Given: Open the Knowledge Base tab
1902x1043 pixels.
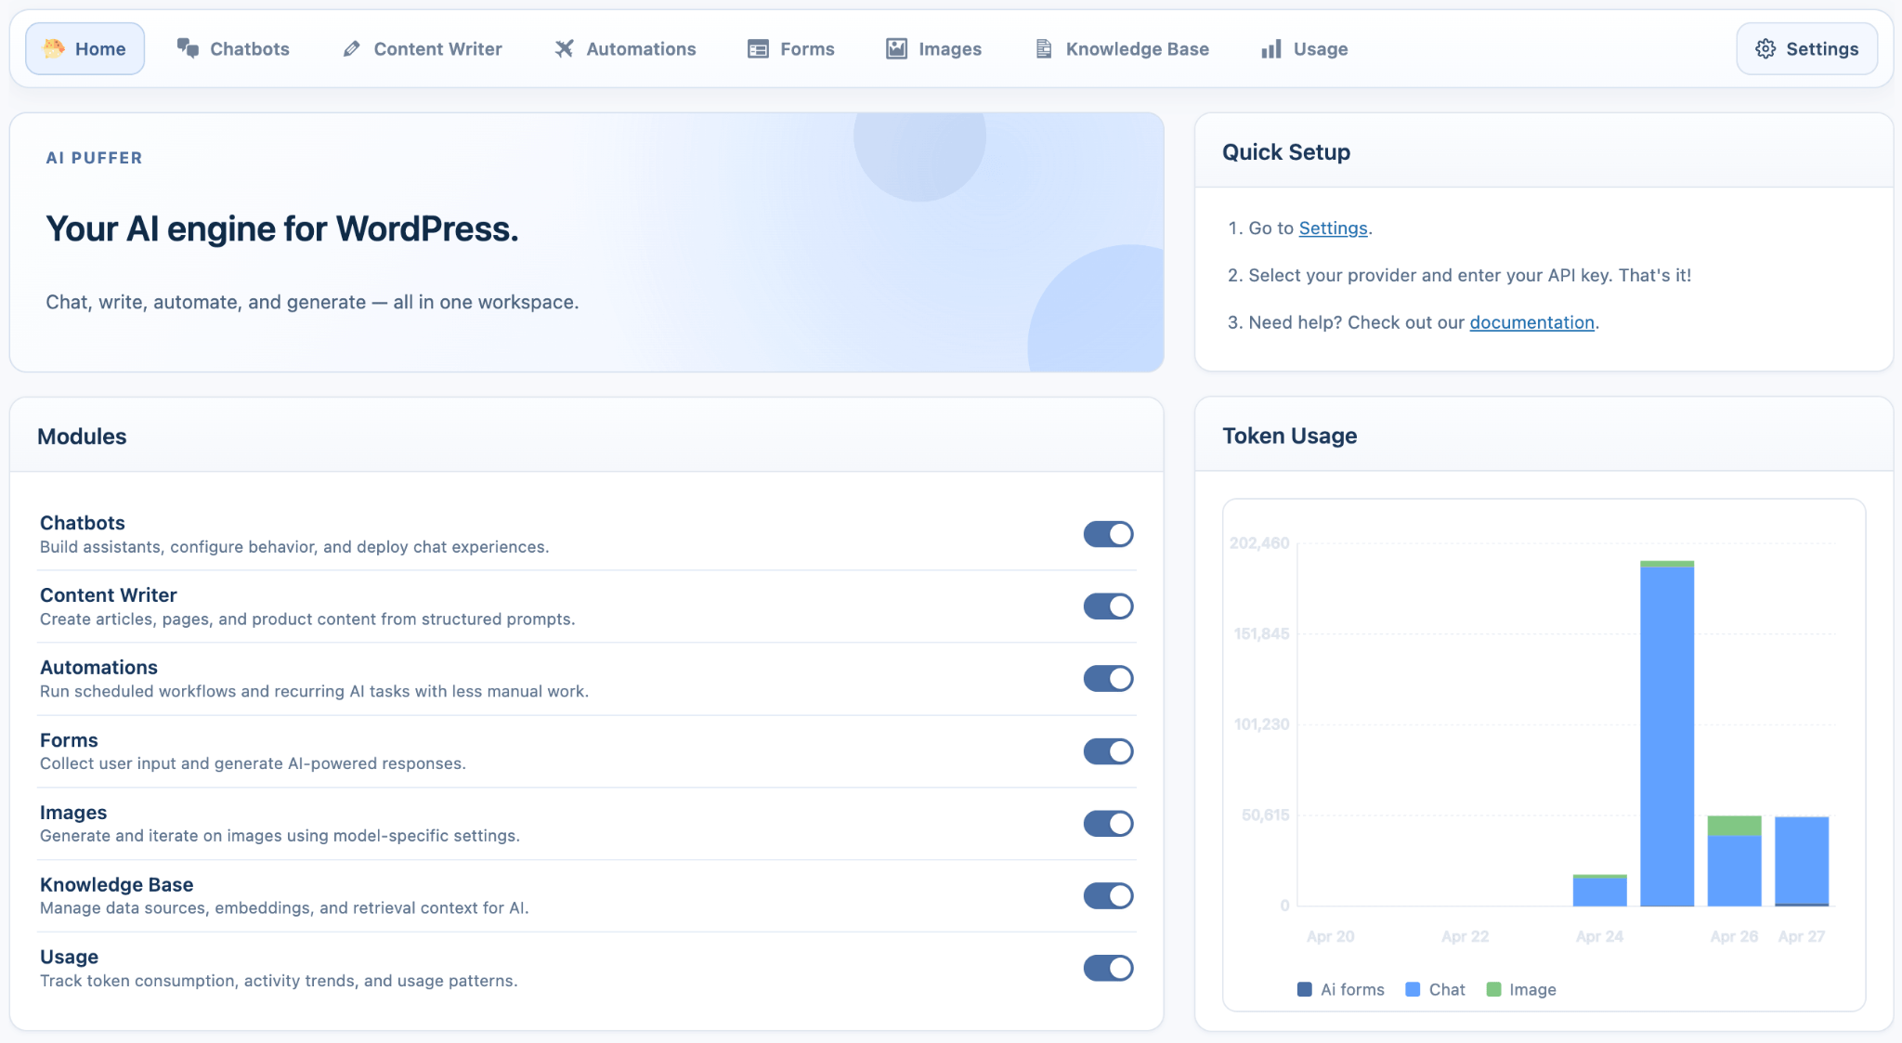Looking at the screenshot, I should [x=1121, y=48].
